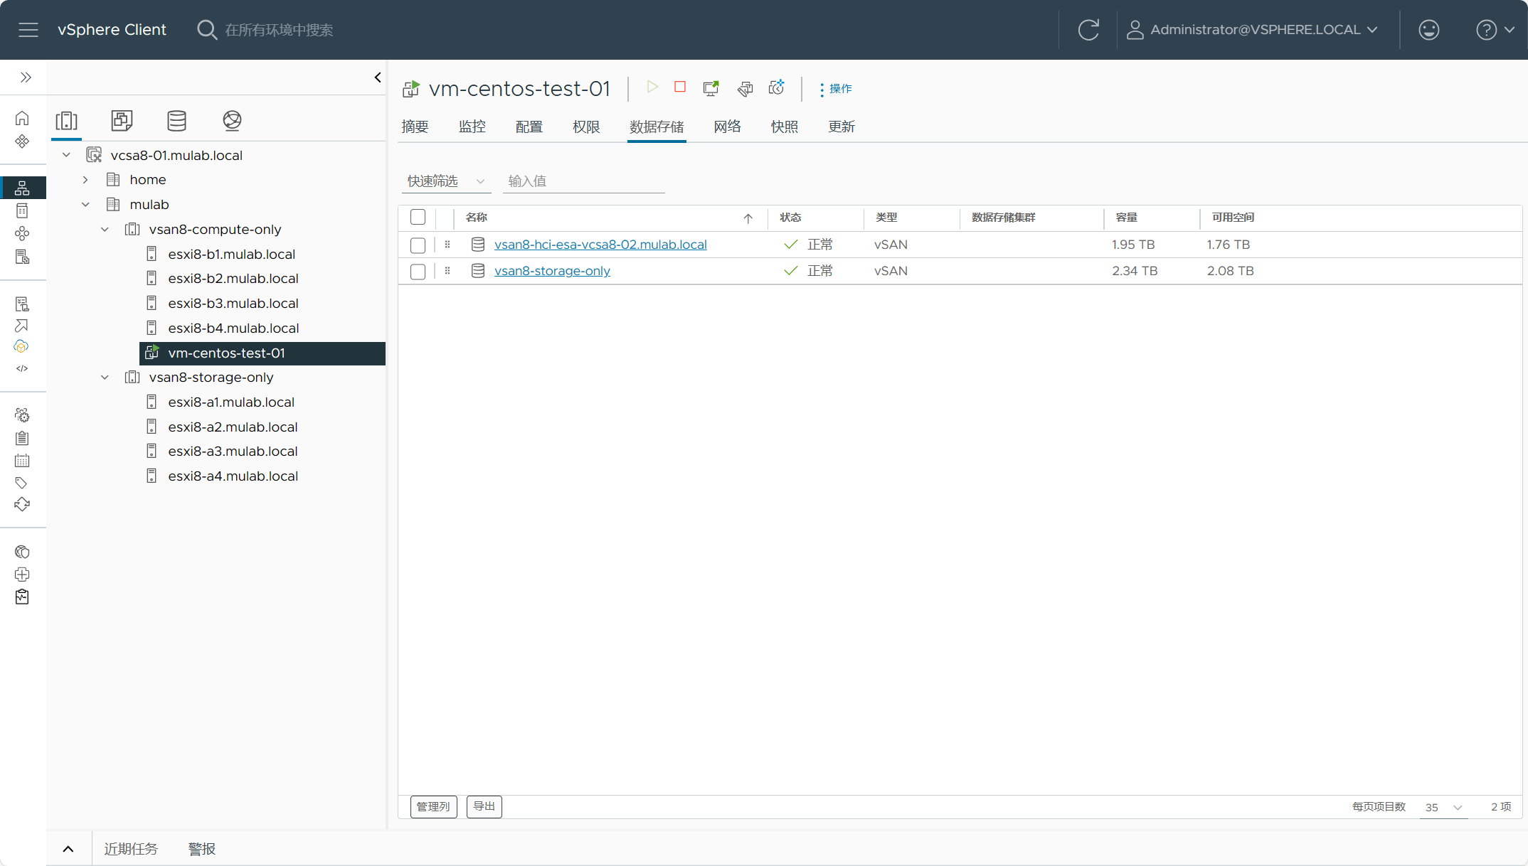Screen dimensions: 1528x866
Task: Open the Auto Deploy arrow sidebar icon
Action: pos(22,326)
